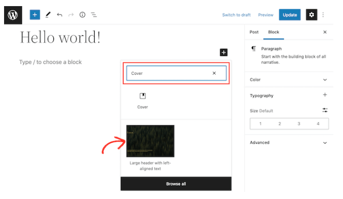Click the WordPress logo icon
This screenshot has height=199, width=343.
coord(13,15)
